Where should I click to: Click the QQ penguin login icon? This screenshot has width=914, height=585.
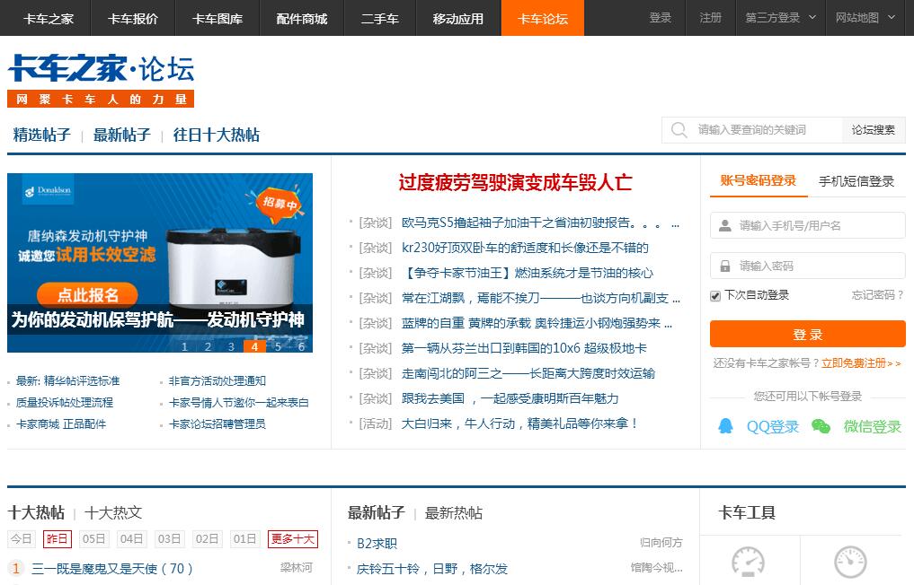[x=725, y=426]
